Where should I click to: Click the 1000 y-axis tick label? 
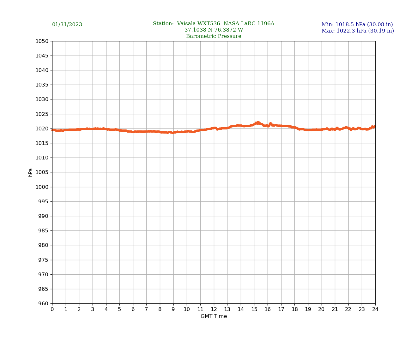42,187
